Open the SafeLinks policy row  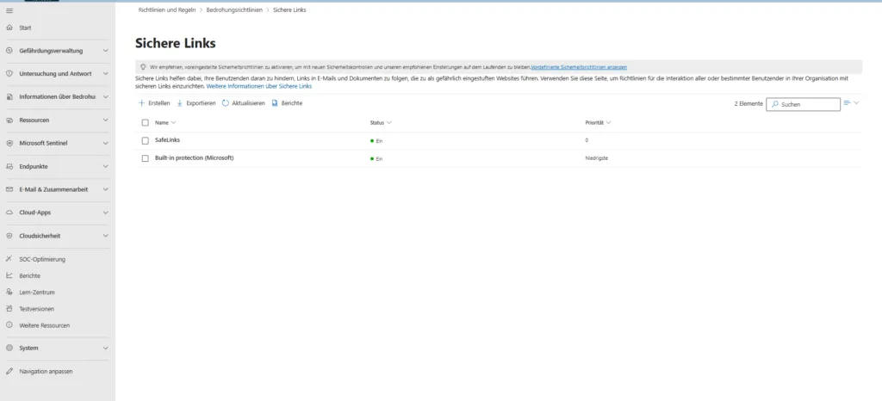point(168,140)
